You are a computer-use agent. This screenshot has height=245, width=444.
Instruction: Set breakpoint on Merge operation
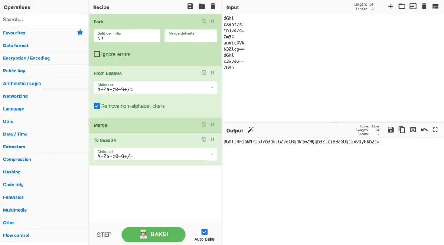212,124
